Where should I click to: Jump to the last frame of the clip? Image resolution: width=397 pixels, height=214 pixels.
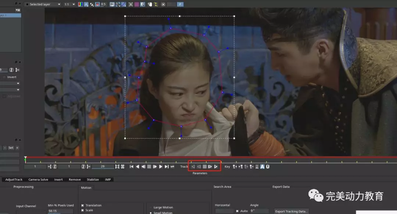pyautogui.click(x=167, y=167)
